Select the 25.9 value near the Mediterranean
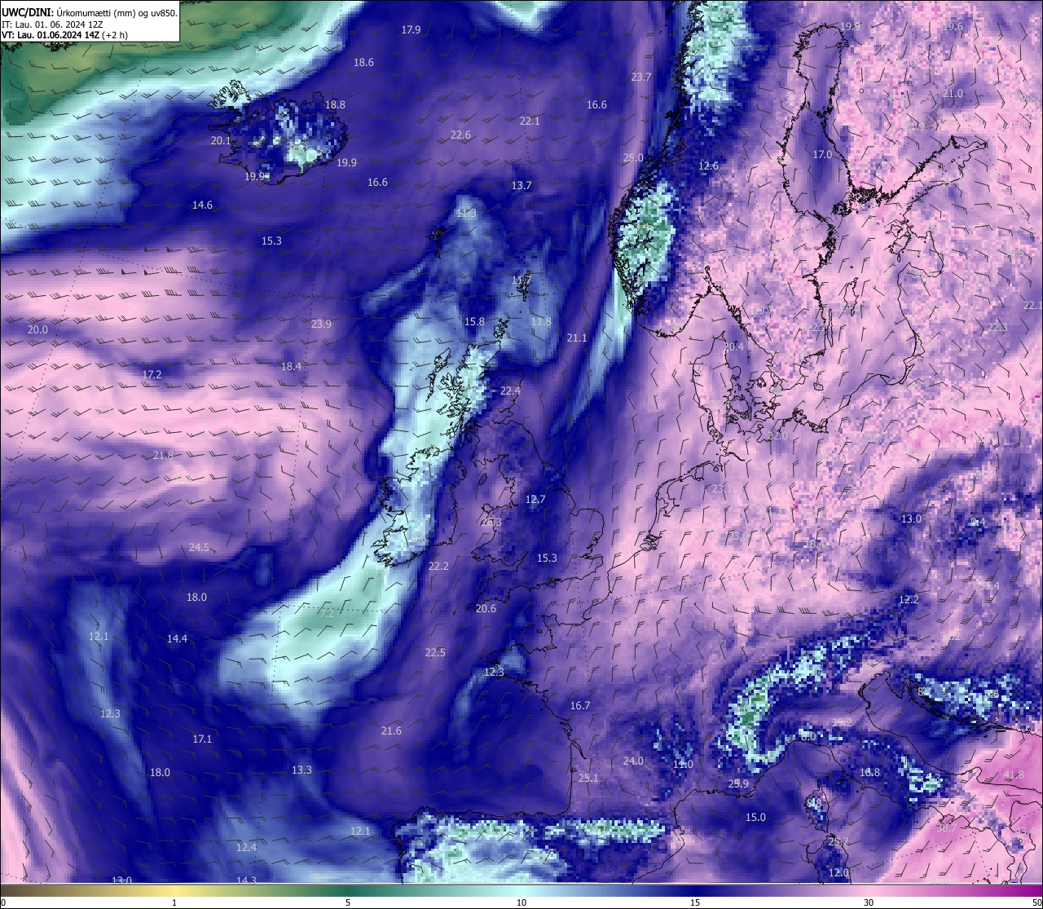This screenshot has width=1043, height=909. (738, 784)
